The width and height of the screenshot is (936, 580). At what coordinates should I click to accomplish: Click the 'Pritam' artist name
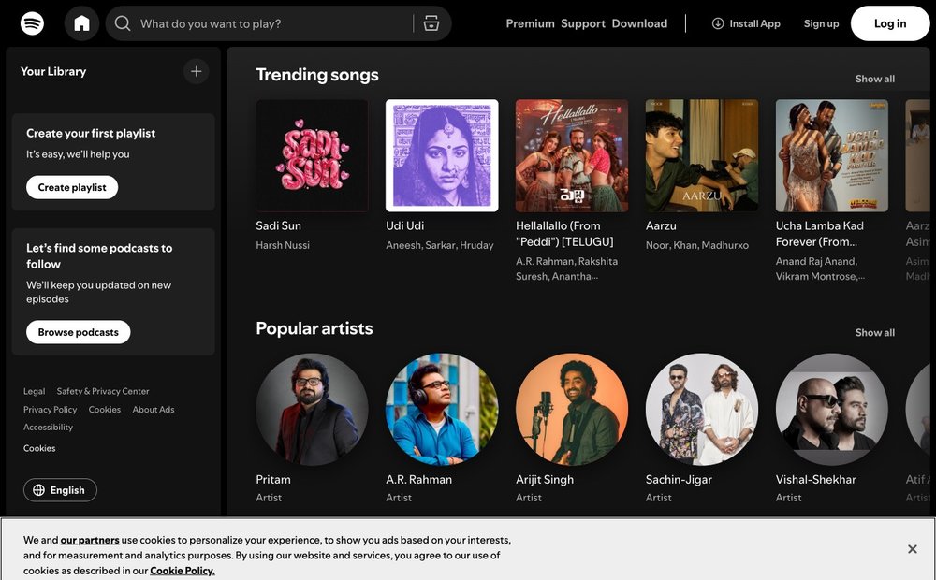273,480
